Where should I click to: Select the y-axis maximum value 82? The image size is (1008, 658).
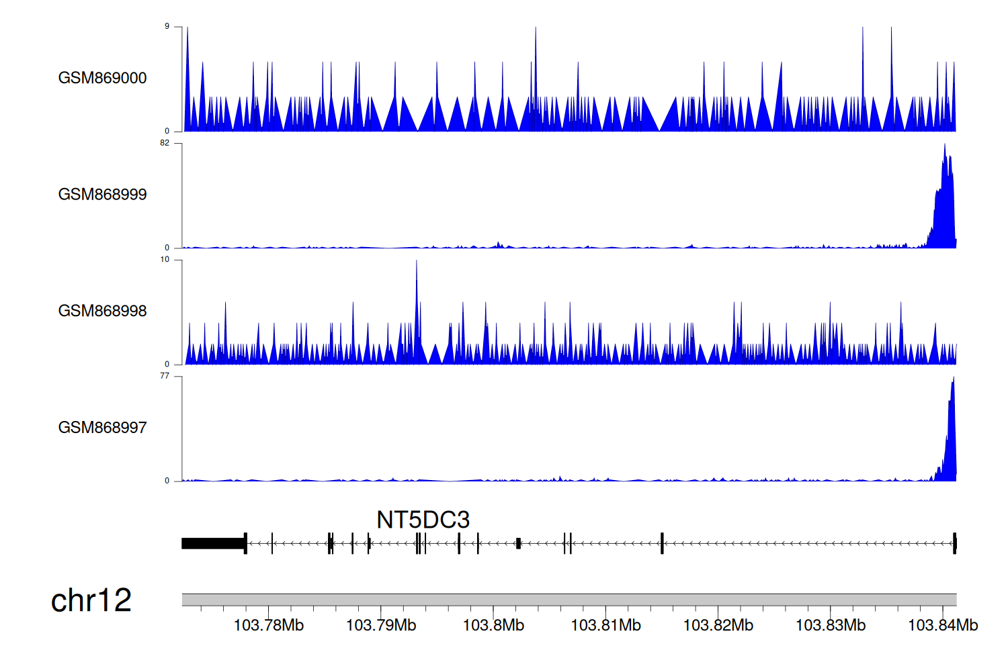click(x=165, y=143)
